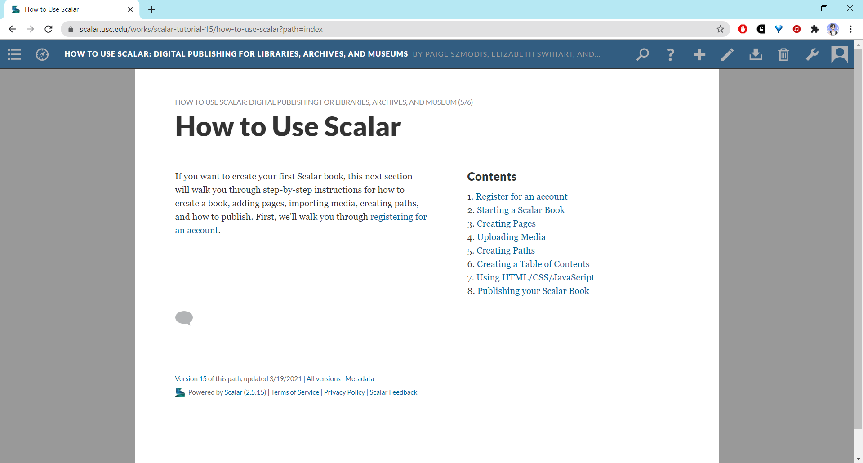
Task: Open the search magnifier in Scalar header
Action: click(643, 54)
